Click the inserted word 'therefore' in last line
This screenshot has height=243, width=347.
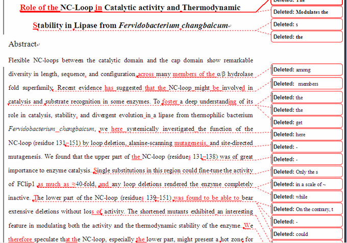pyautogui.click(x=20, y=238)
